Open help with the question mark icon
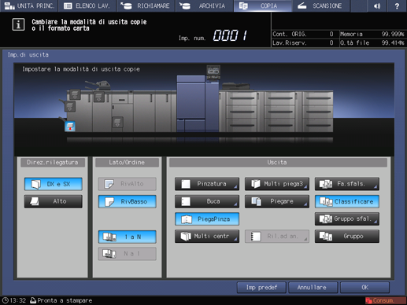This screenshot has width=407, height=305. click(397, 6)
